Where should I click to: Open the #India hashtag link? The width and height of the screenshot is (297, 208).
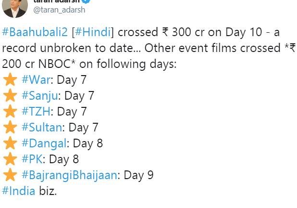(x=19, y=191)
